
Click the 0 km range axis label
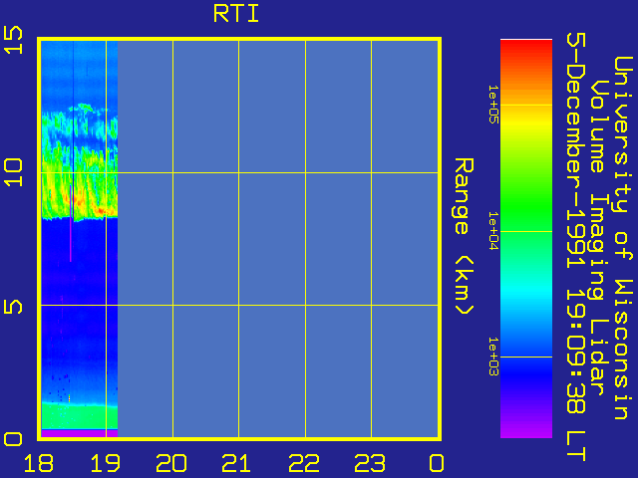point(13,439)
